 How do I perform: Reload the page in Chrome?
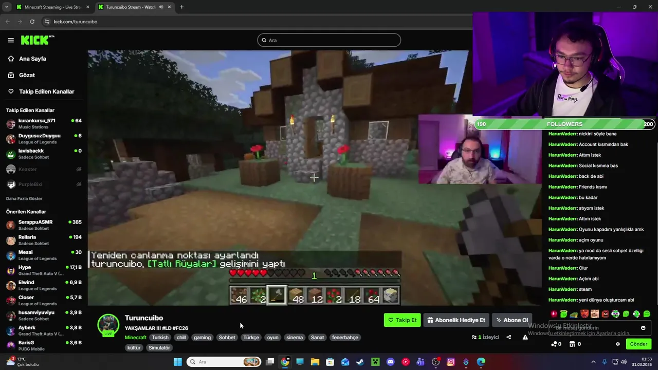[x=32, y=22]
